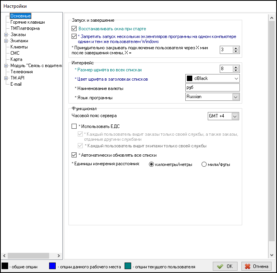Click the black clBlack color swatch
The image size is (277, 273).
[190, 78]
